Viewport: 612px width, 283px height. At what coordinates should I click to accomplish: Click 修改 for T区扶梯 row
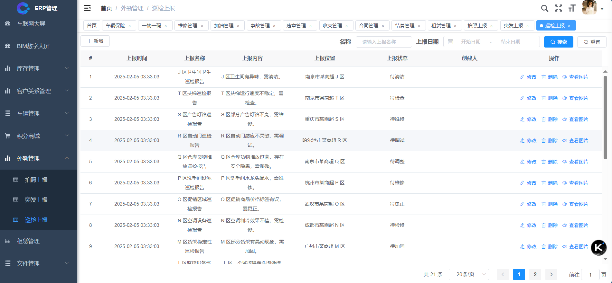[x=528, y=98]
